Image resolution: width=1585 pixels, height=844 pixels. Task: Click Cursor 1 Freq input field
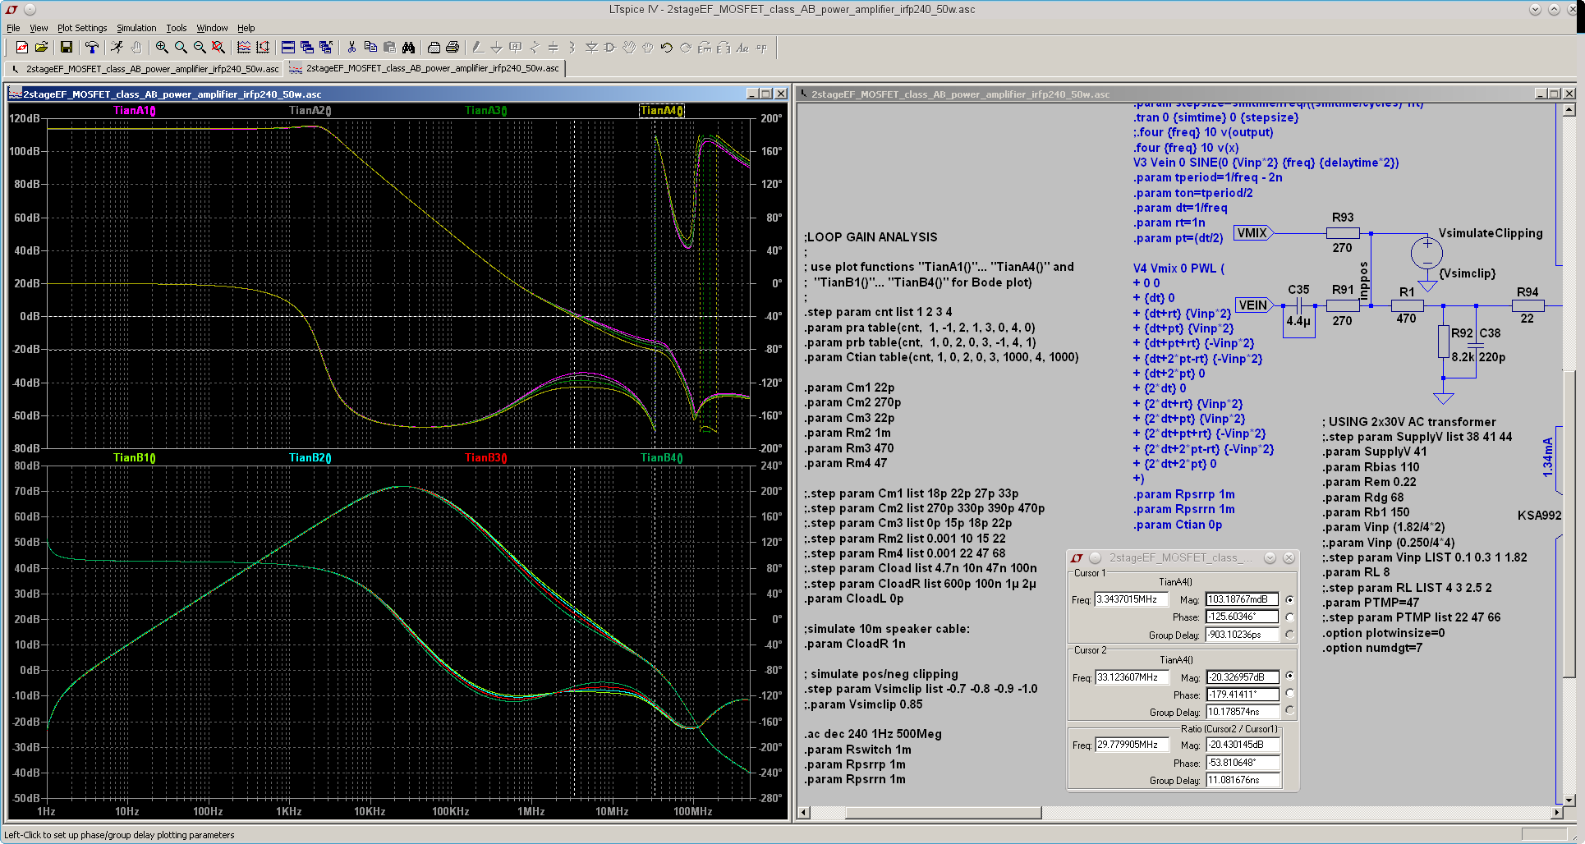click(1131, 599)
